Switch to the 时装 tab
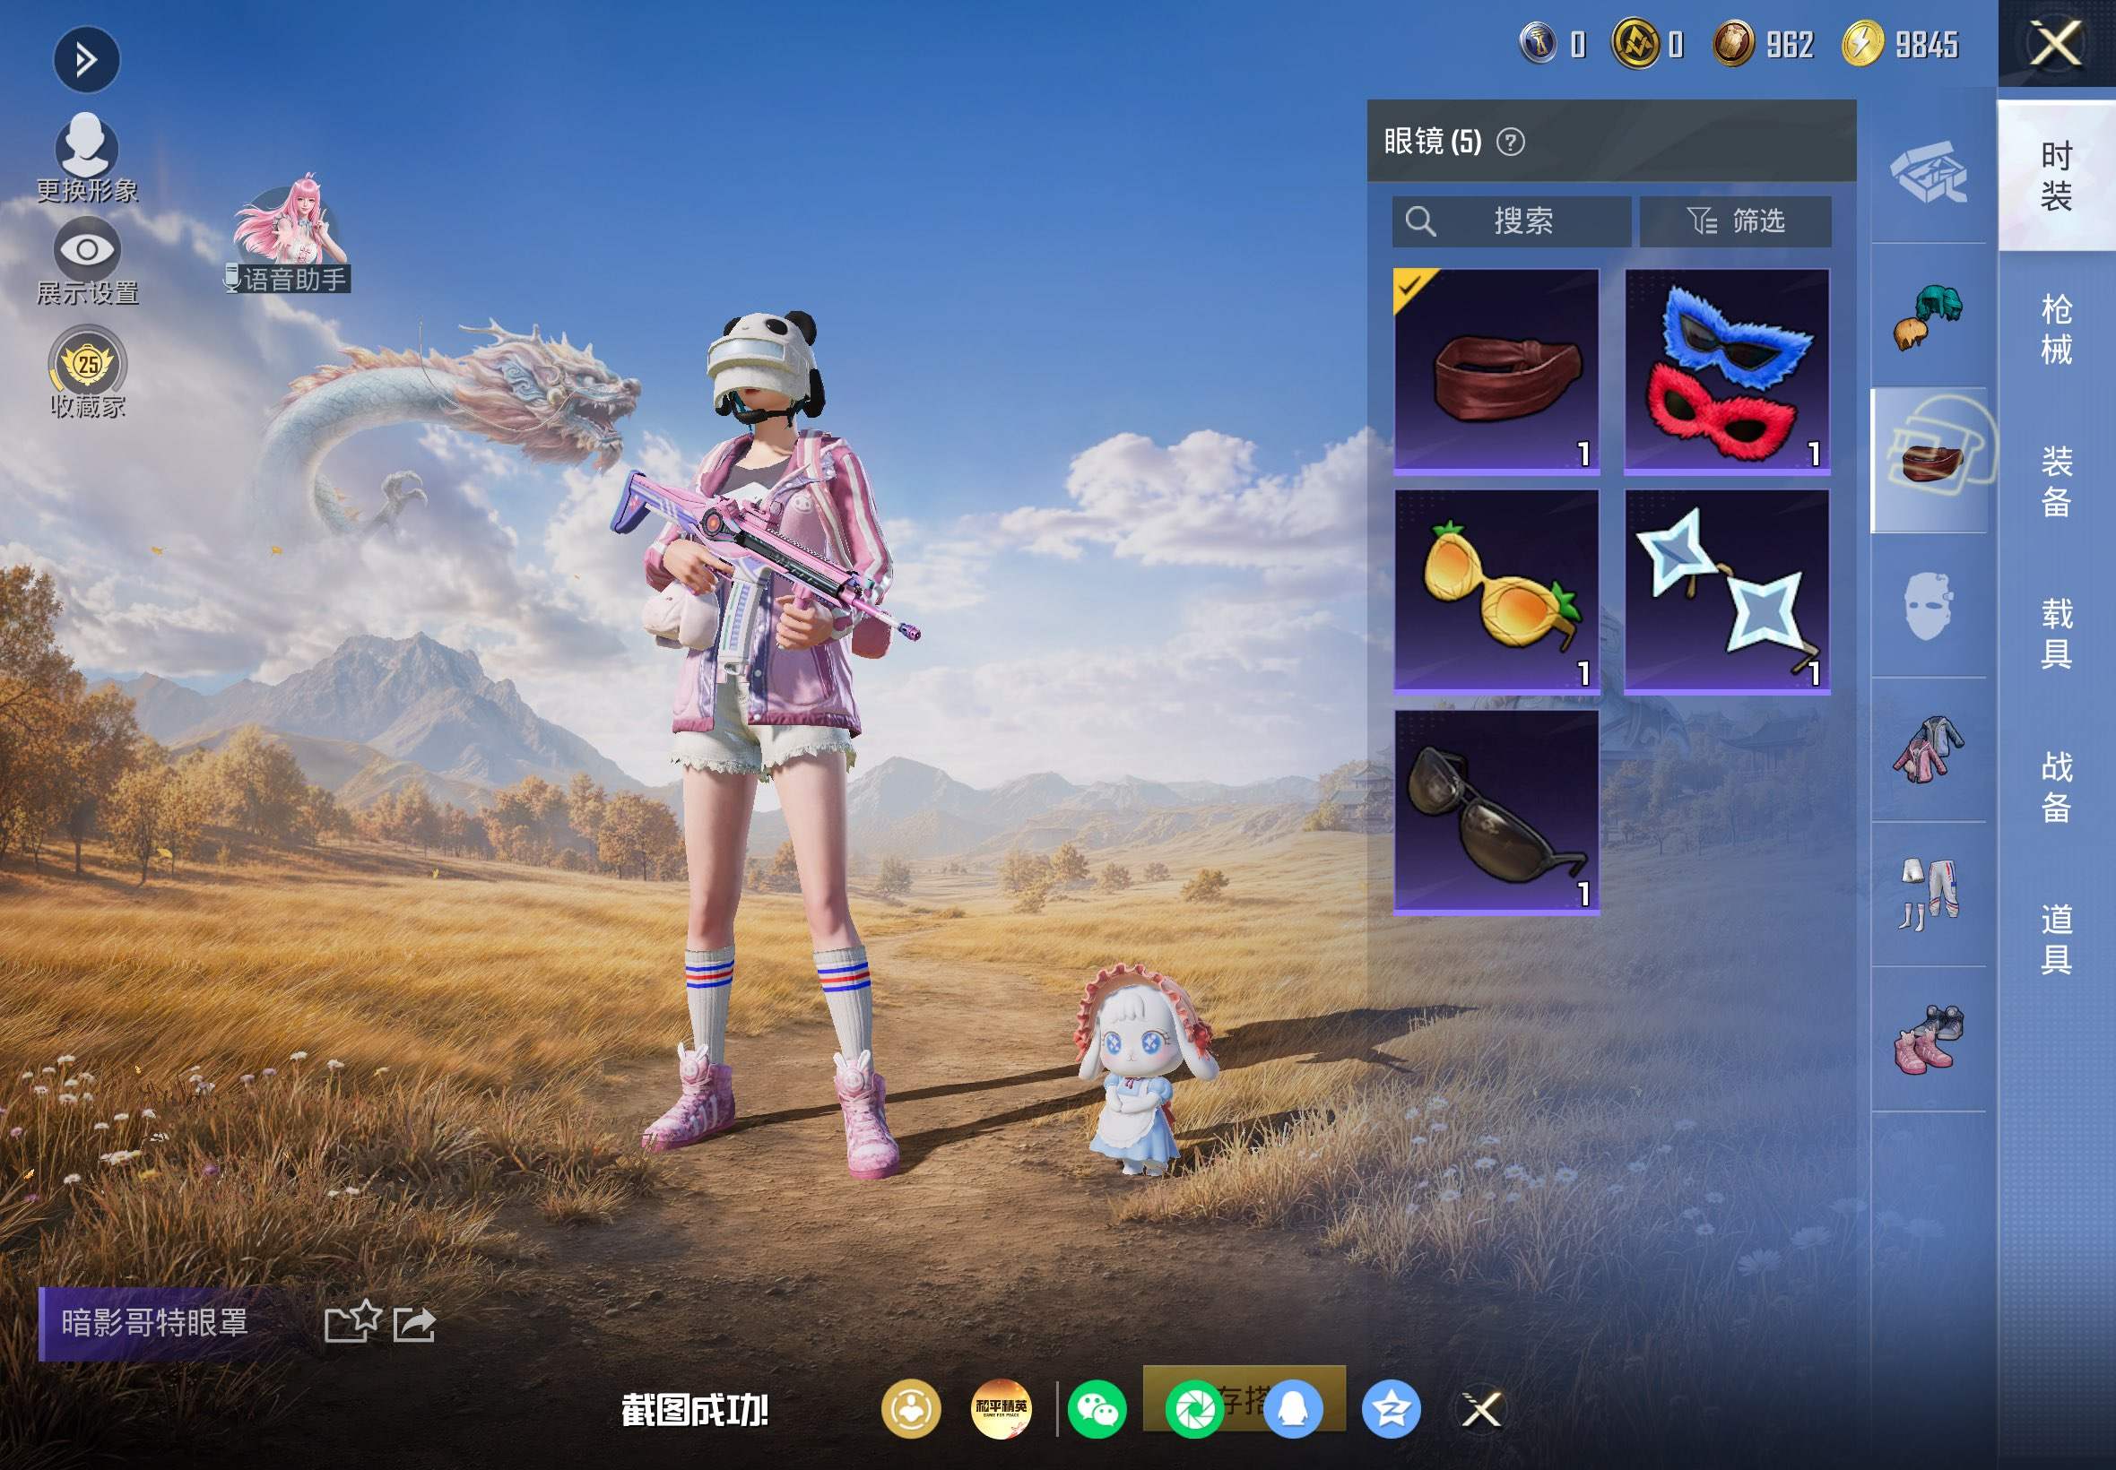This screenshot has width=2116, height=1470. click(x=2056, y=176)
